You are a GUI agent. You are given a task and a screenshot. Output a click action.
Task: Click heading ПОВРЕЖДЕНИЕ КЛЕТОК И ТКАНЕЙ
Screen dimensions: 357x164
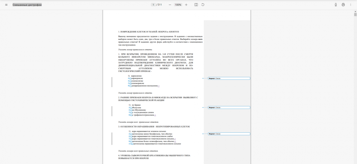[148, 31]
